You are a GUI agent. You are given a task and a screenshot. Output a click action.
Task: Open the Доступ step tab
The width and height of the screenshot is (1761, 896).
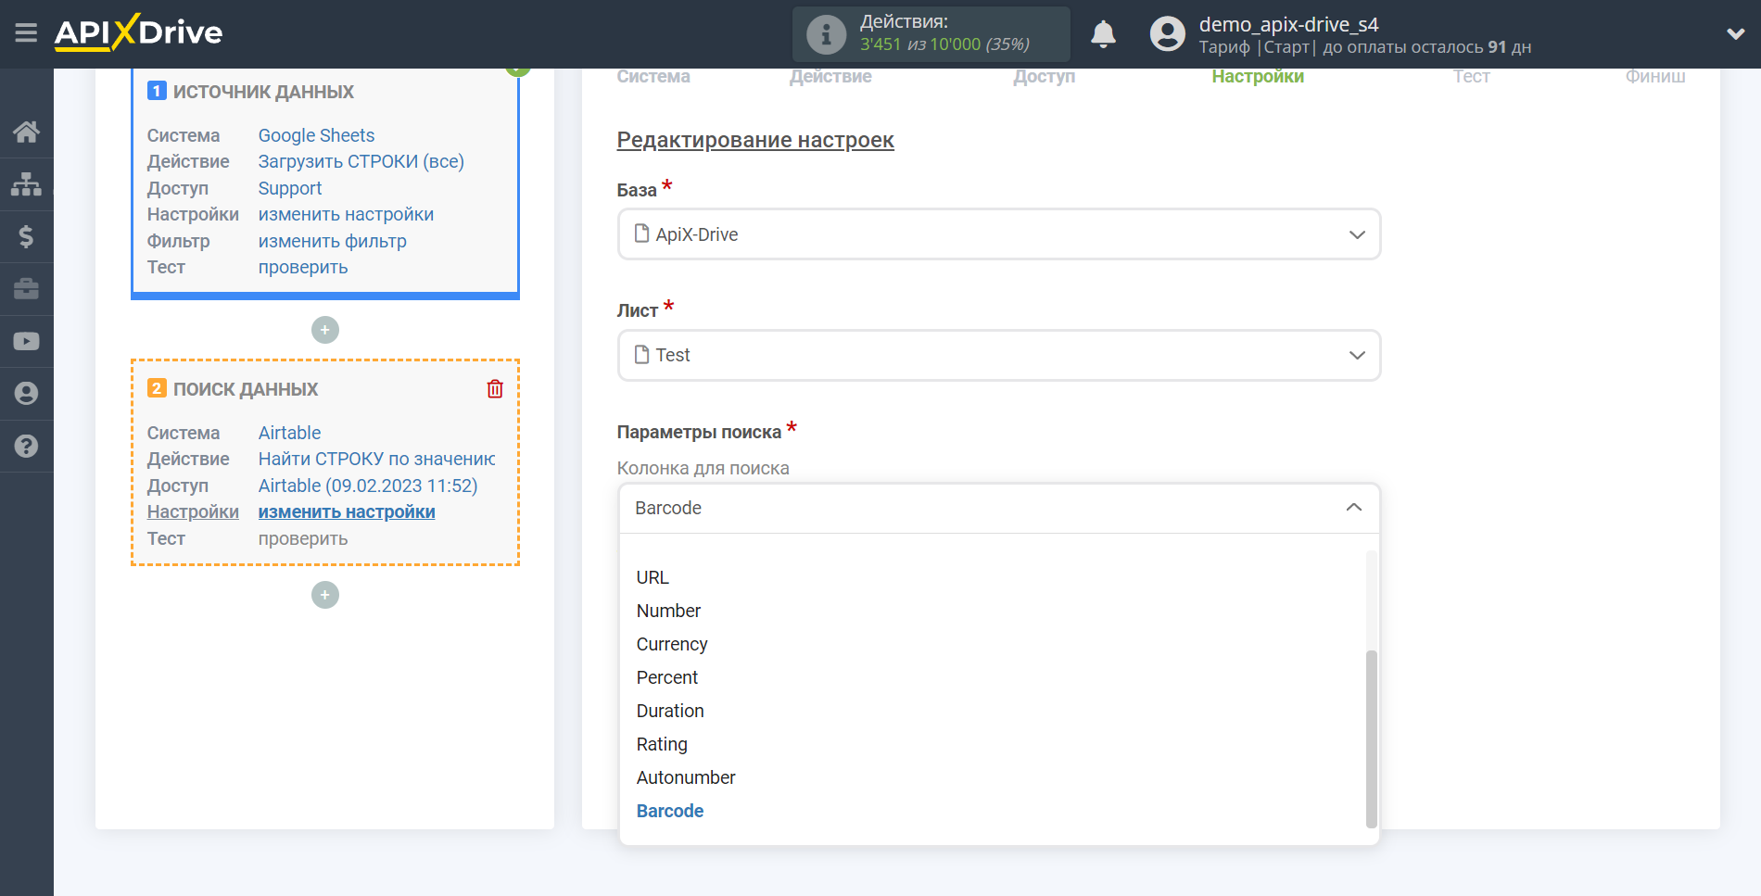(x=1045, y=77)
